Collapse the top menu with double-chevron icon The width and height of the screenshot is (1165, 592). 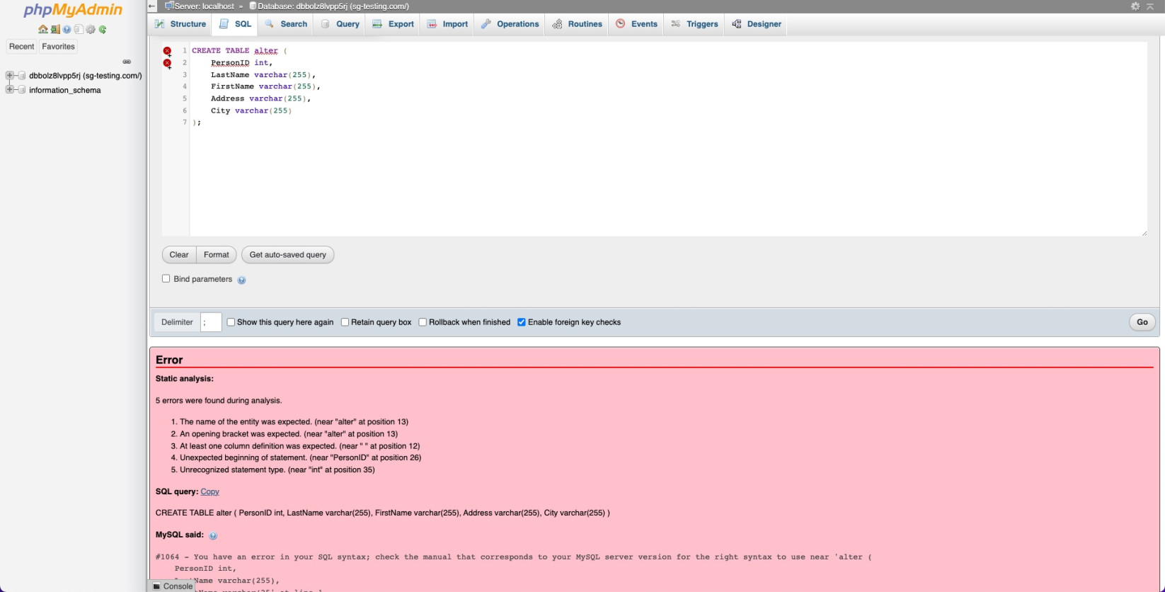1150,6
